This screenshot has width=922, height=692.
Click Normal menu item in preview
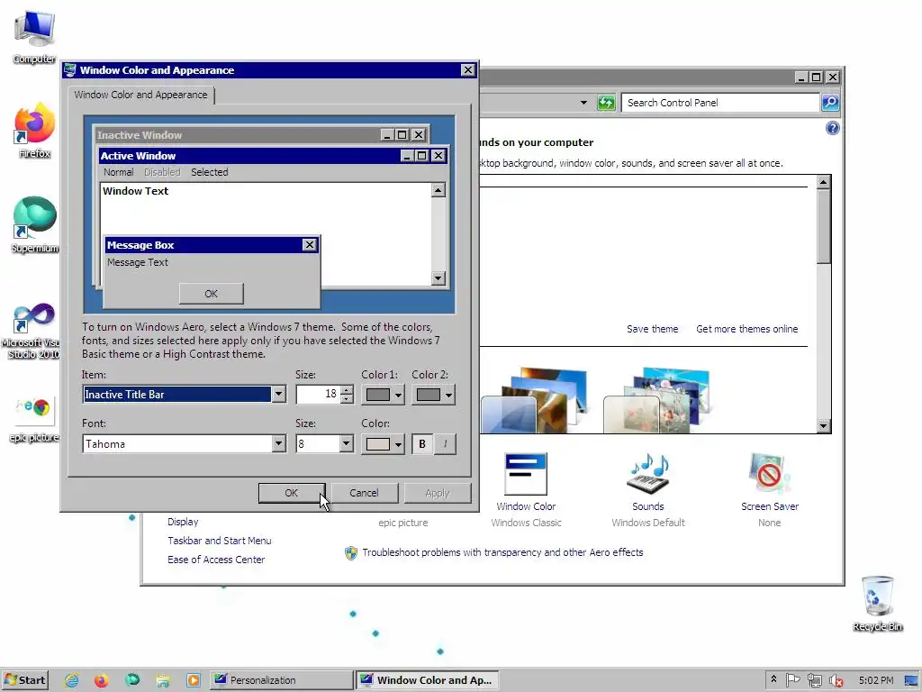(118, 172)
